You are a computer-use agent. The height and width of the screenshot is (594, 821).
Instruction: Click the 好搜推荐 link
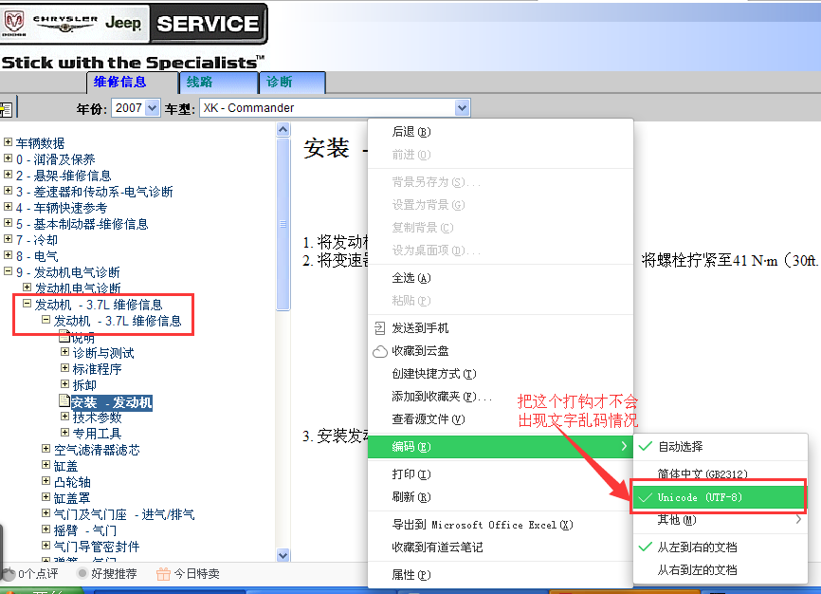click(x=114, y=574)
